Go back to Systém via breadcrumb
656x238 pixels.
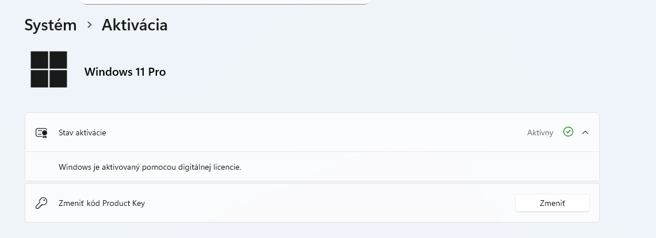pos(51,25)
